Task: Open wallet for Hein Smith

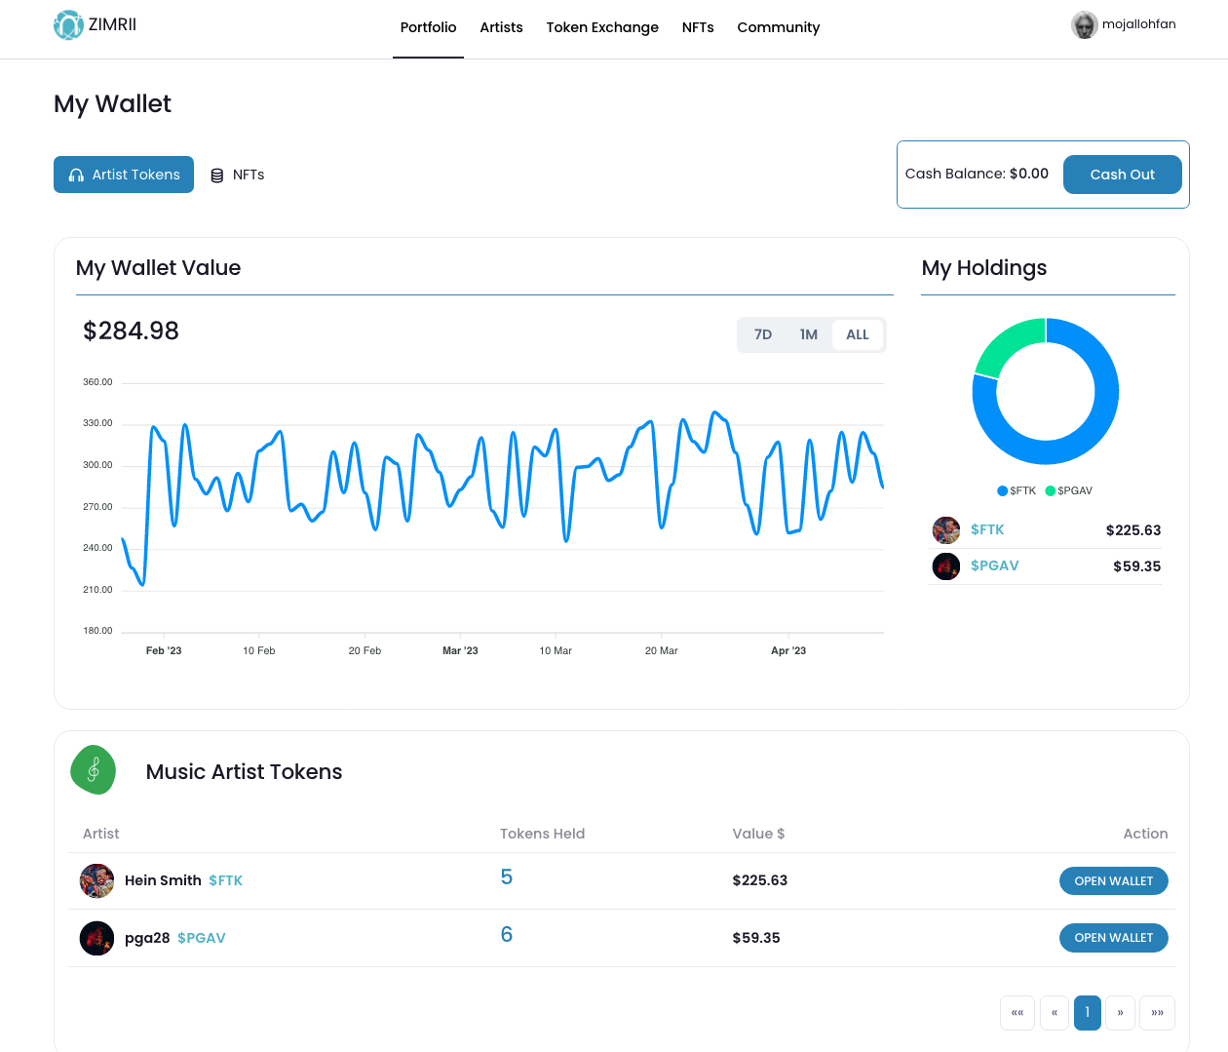Action: click(1113, 880)
